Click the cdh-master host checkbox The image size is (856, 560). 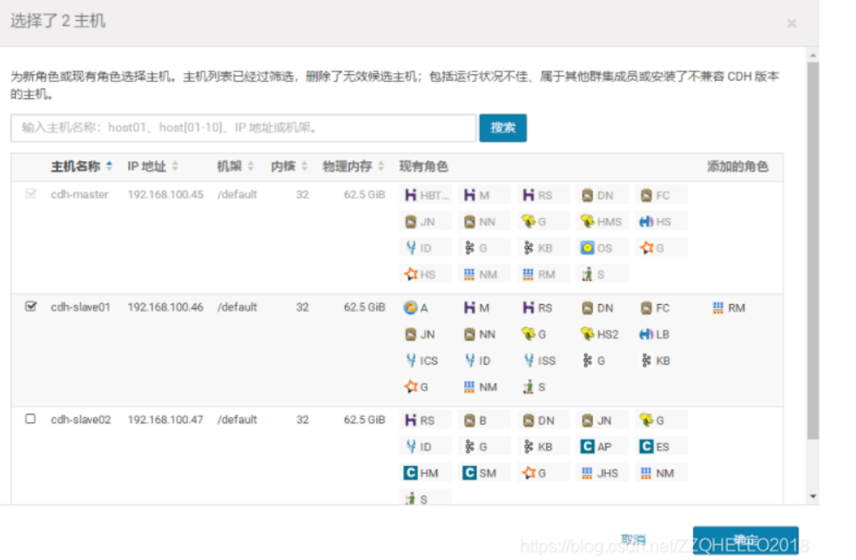tap(31, 194)
